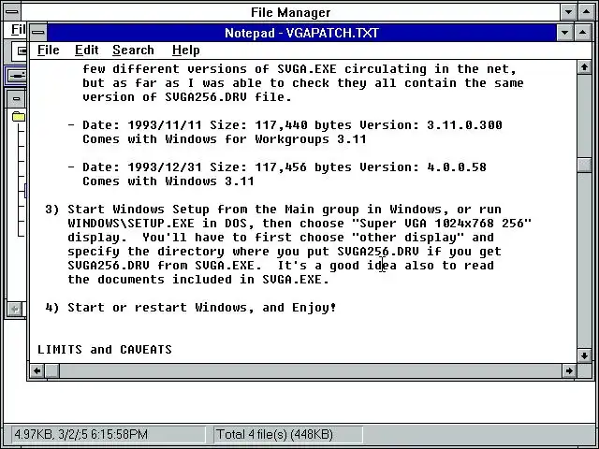Image resolution: width=599 pixels, height=449 pixels.
Task: Click 'the documents included in SVGA.EXE.' line
Action: point(198,279)
